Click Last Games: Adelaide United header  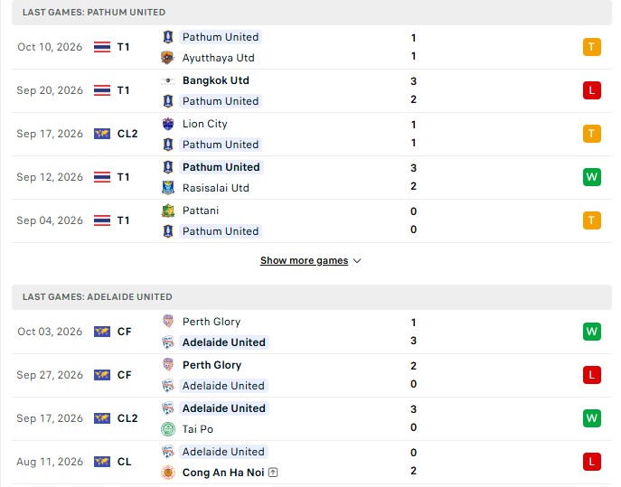97,297
